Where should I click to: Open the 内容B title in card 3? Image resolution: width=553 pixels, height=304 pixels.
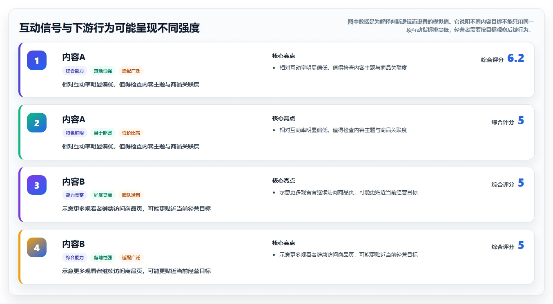pos(74,182)
